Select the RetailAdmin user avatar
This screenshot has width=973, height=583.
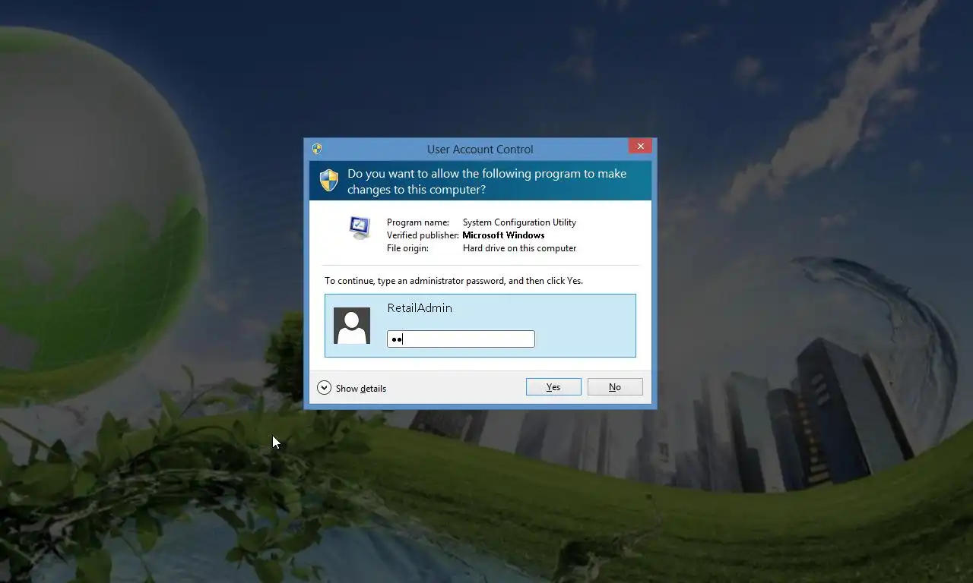point(352,326)
